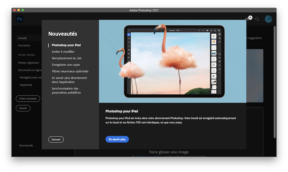Open search with magnifying glass icon
288x172 pixels.
tap(257, 19)
